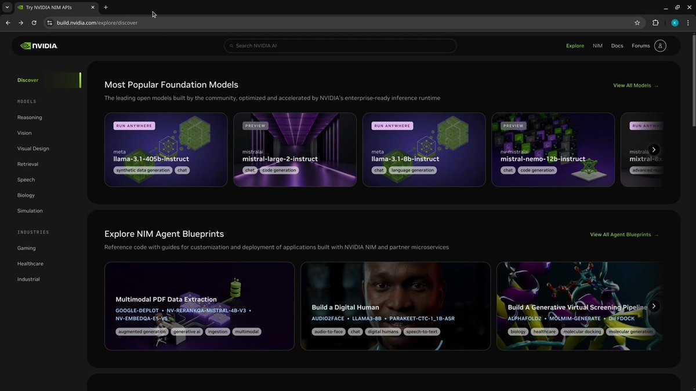Select Simulation models category
The height and width of the screenshot is (391, 696).
click(30, 211)
